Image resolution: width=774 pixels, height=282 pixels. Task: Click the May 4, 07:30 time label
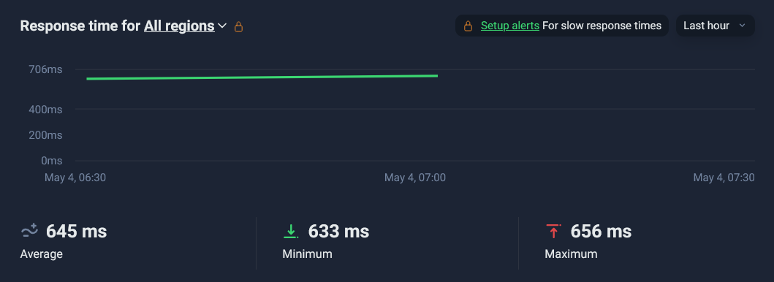tap(724, 178)
